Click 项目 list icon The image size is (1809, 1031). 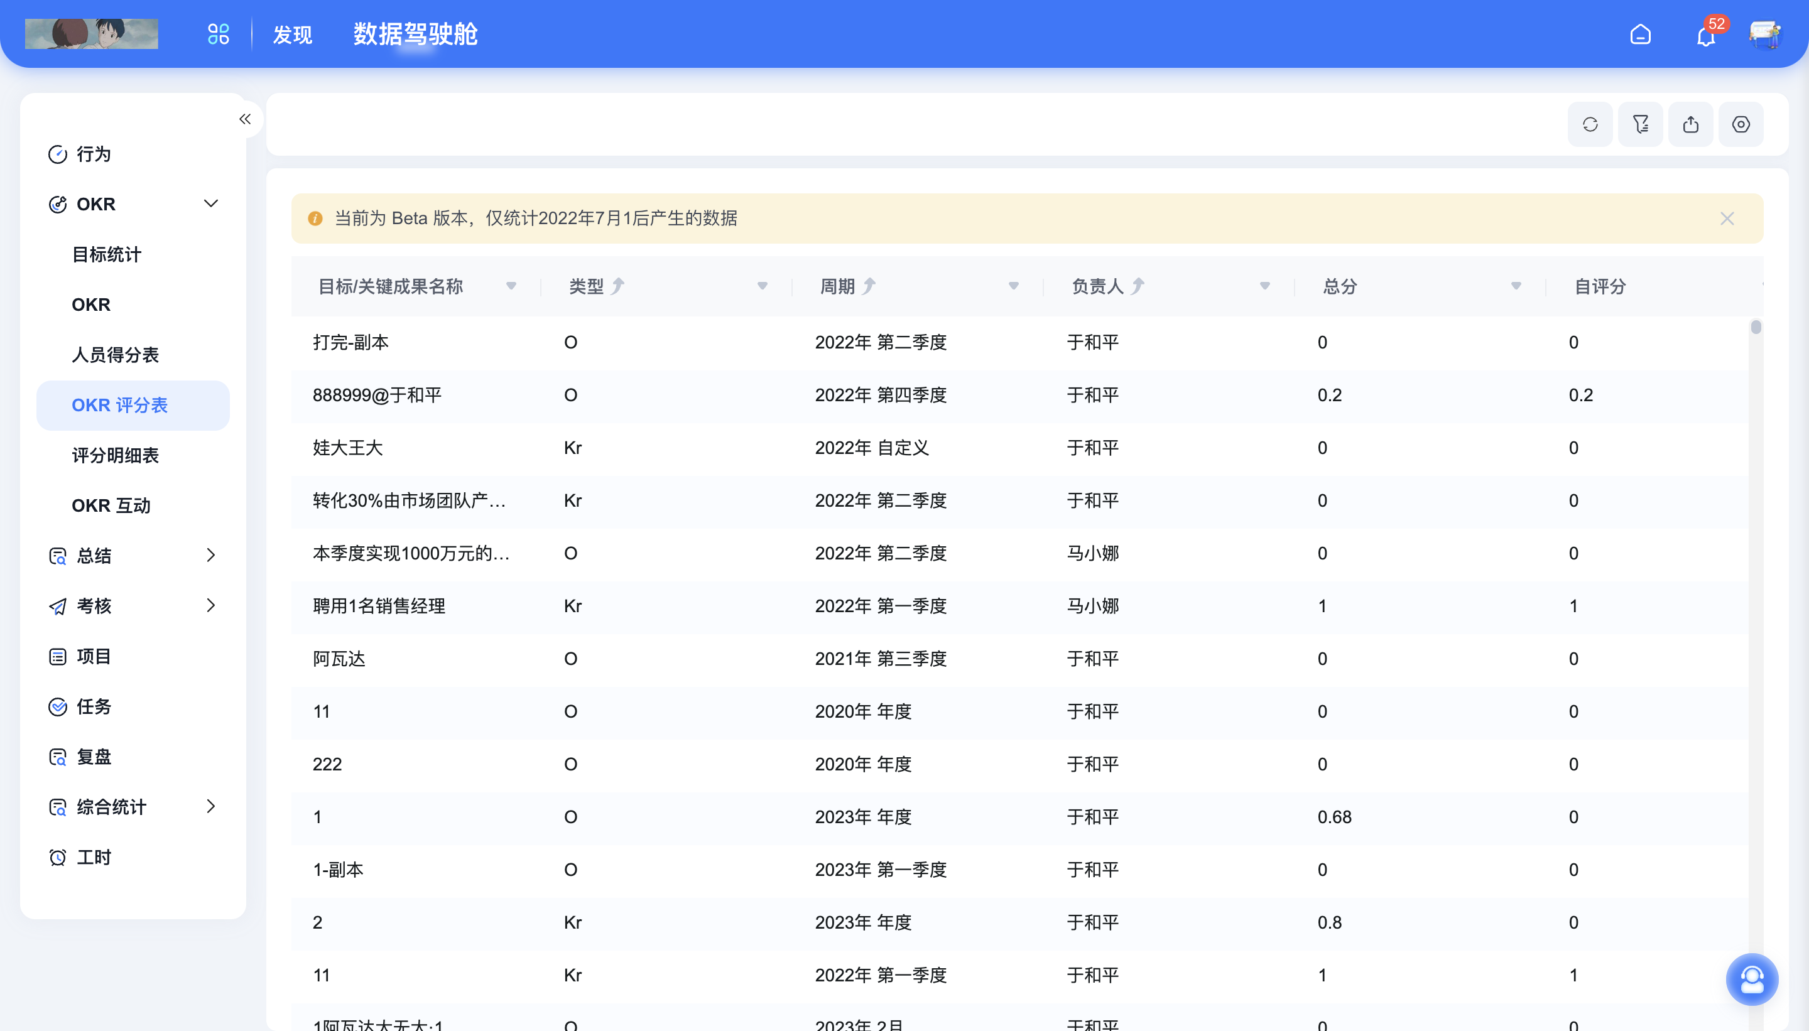click(x=57, y=656)
